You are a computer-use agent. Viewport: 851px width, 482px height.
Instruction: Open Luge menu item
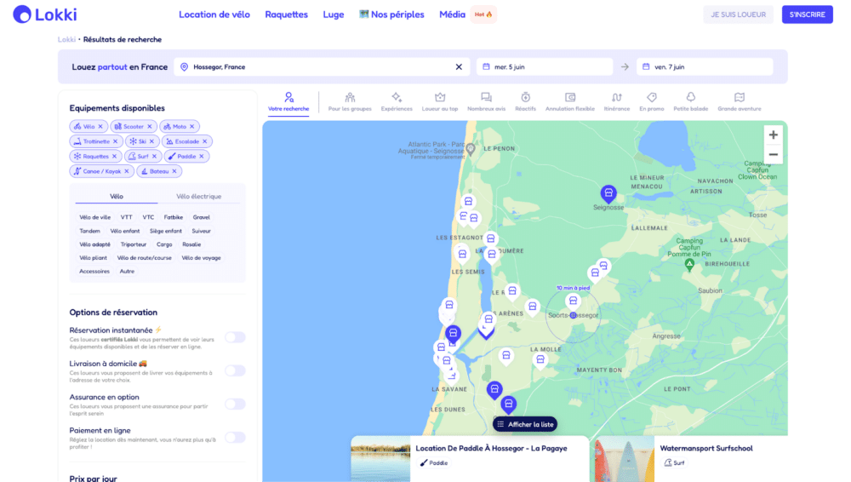pyautogui.click(x=334, y=14)
